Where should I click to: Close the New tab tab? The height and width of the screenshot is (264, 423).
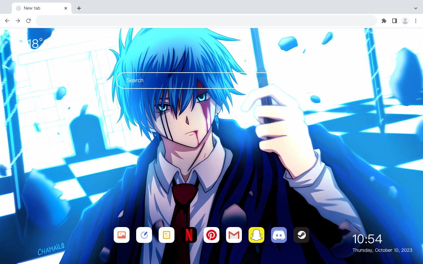pos(66,8)
